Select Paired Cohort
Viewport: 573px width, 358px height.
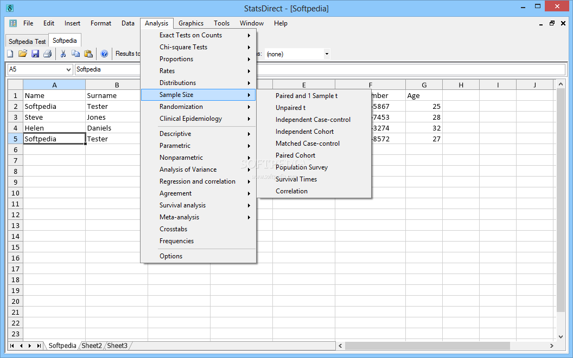[x=314, y=155]
